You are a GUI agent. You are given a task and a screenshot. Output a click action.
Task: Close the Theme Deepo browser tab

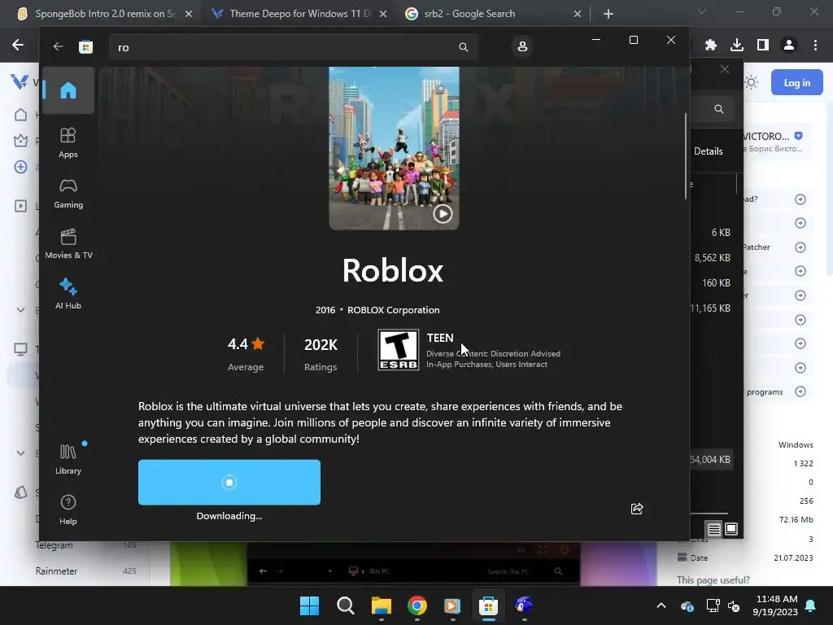tap(383, 14)
